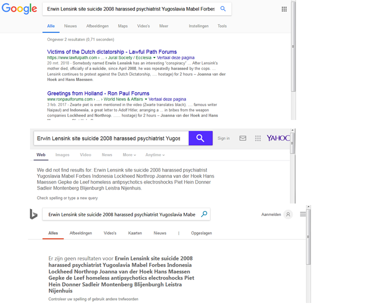Viewport: 384px width, 307px height.
Task: Open Google Tools options
Action: click(x=222, y=26)
